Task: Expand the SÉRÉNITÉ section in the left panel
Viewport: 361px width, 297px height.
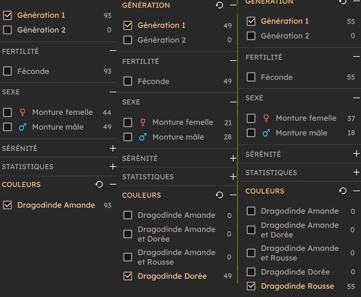Action: 113,148
